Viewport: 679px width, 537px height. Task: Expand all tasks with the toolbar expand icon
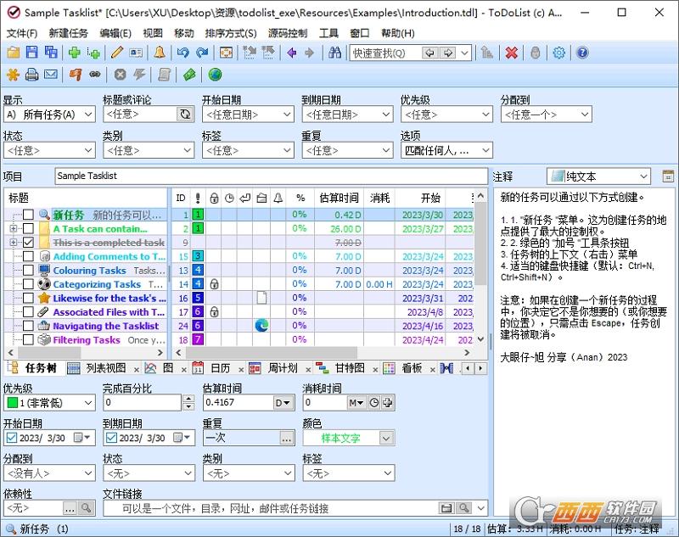pyautogui.click(x=250, y=53)
